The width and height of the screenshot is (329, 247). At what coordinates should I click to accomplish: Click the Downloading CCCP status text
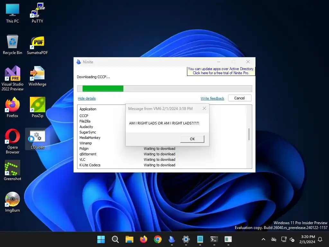click(93, 77)
